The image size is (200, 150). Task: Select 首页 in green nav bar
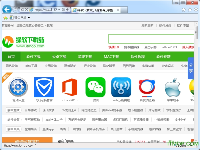[11, 57]
